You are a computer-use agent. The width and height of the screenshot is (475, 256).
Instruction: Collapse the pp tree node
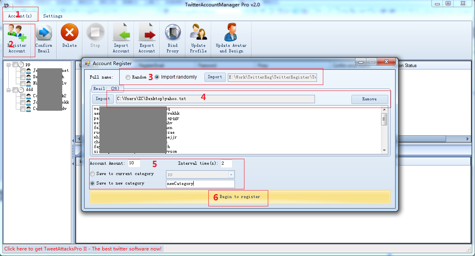[8, 65]
